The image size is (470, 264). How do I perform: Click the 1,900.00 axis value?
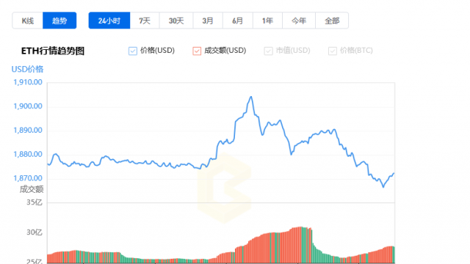click(28, 106)
